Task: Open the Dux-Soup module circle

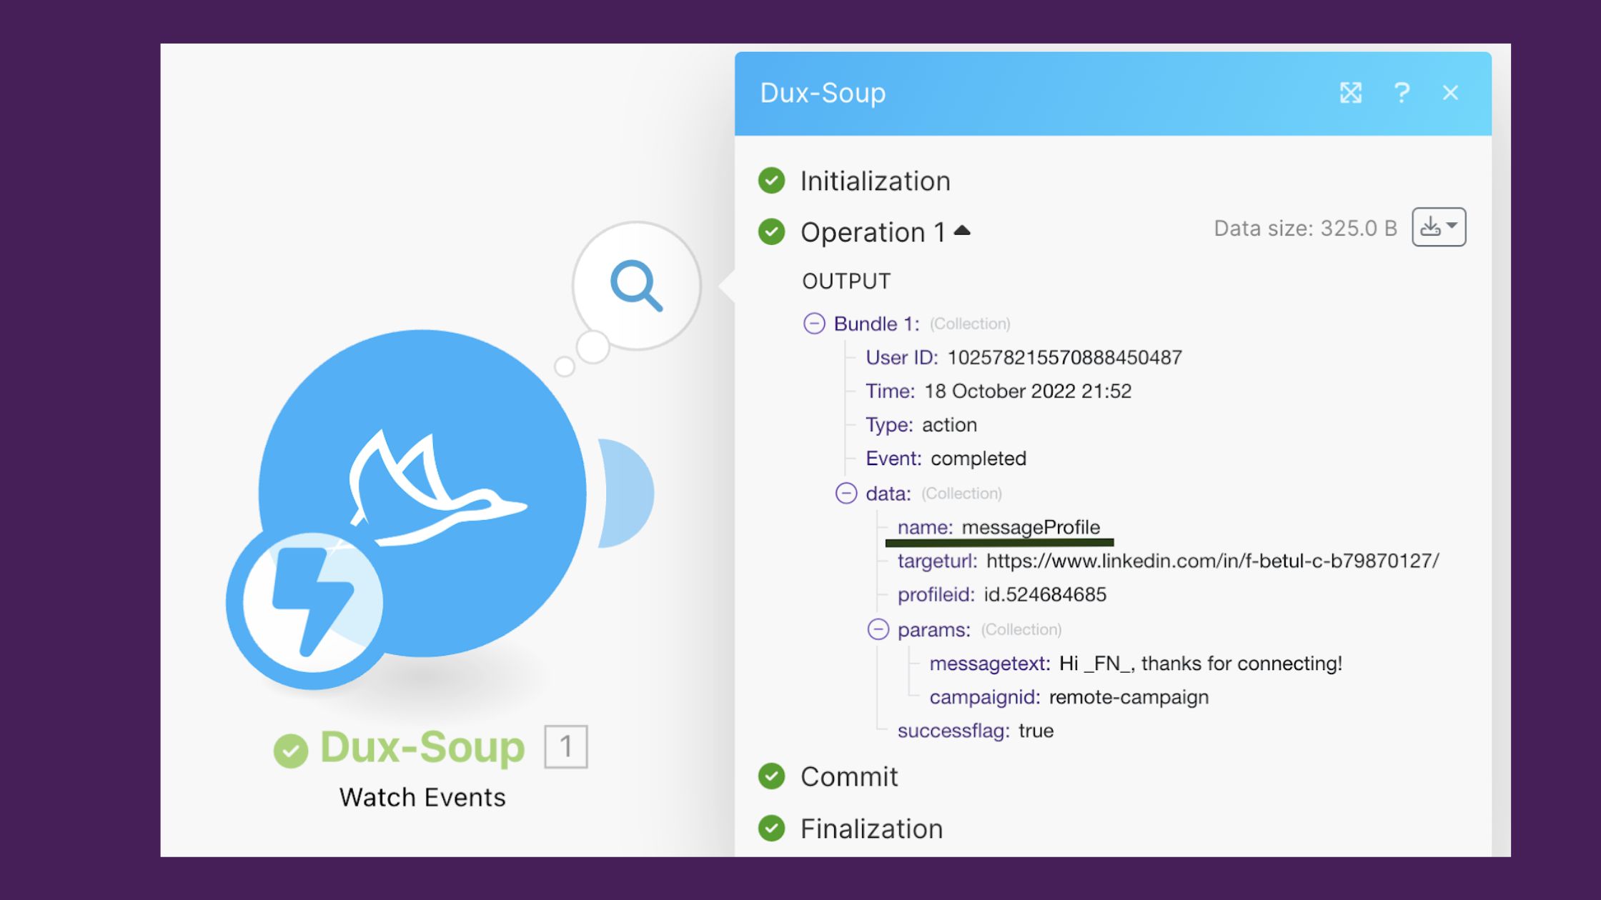Action: 422,493
